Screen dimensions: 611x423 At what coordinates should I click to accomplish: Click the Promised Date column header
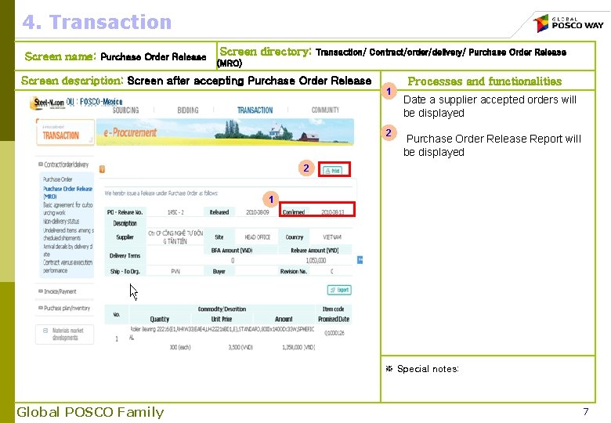(x=334, y=319)
